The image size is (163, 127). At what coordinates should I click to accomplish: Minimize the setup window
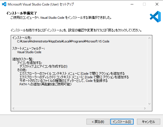[x=132, y=4]
